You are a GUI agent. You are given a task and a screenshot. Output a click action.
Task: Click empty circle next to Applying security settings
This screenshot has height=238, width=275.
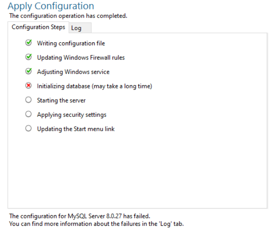tap(29, 114)
